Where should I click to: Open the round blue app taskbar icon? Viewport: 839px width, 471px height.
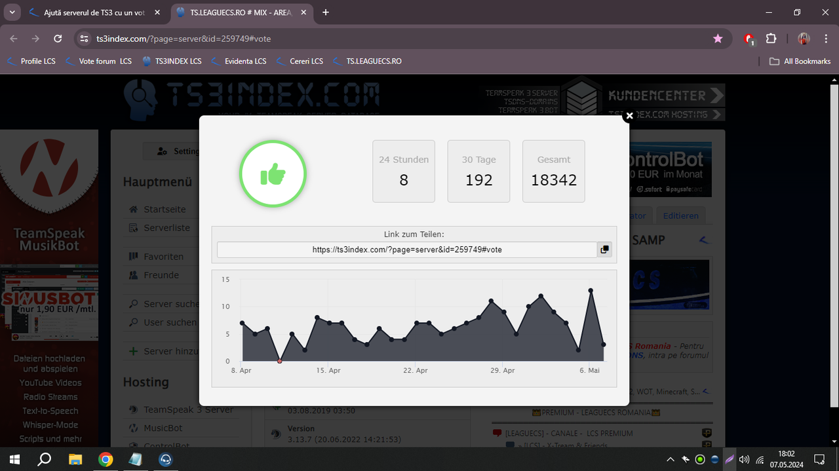pyautogui.click(x=166, y=459)
